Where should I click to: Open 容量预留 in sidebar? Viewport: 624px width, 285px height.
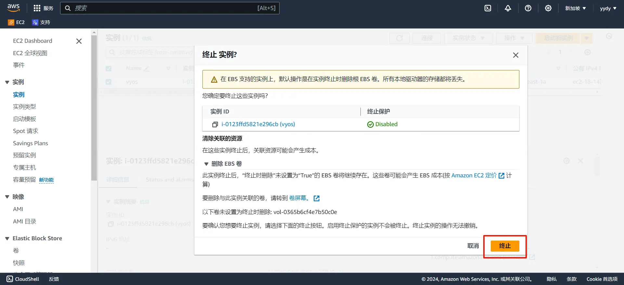[x=24, y=180]
